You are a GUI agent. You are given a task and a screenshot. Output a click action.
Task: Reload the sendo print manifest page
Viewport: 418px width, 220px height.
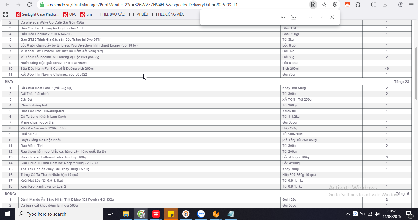(x=29, y=5)
